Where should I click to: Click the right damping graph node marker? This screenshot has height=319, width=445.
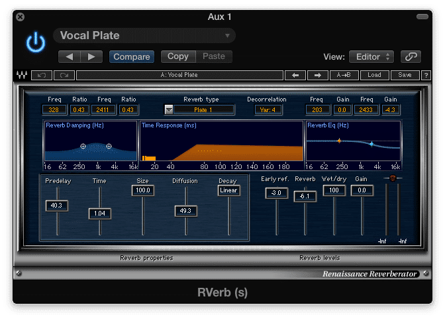[109, 146]
